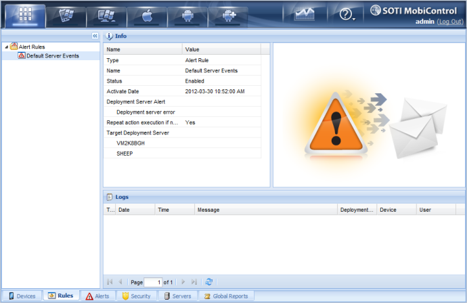Switch to Windows Desktop devices section

[106, 16]
